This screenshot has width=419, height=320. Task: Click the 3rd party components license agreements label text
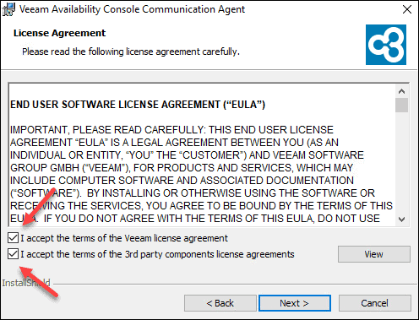pos(157,254)
